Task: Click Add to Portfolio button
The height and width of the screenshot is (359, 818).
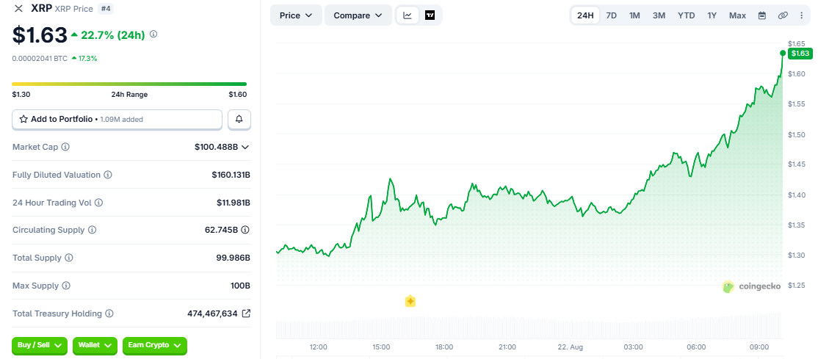Action: coord(117,119)
